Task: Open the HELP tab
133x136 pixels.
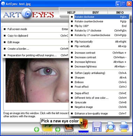Action: 71,12
